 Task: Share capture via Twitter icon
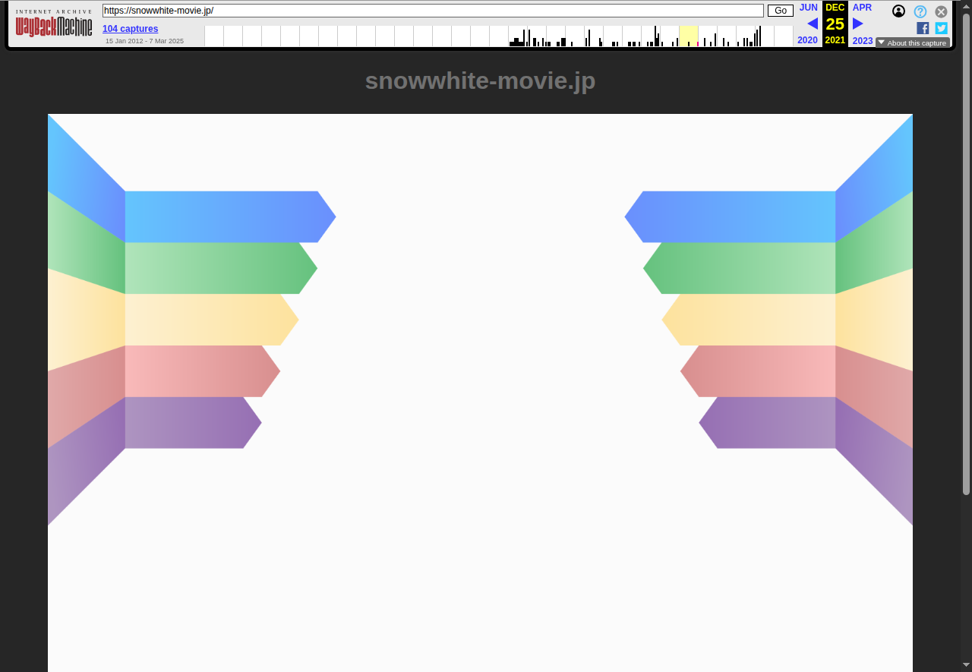[941, 28]
